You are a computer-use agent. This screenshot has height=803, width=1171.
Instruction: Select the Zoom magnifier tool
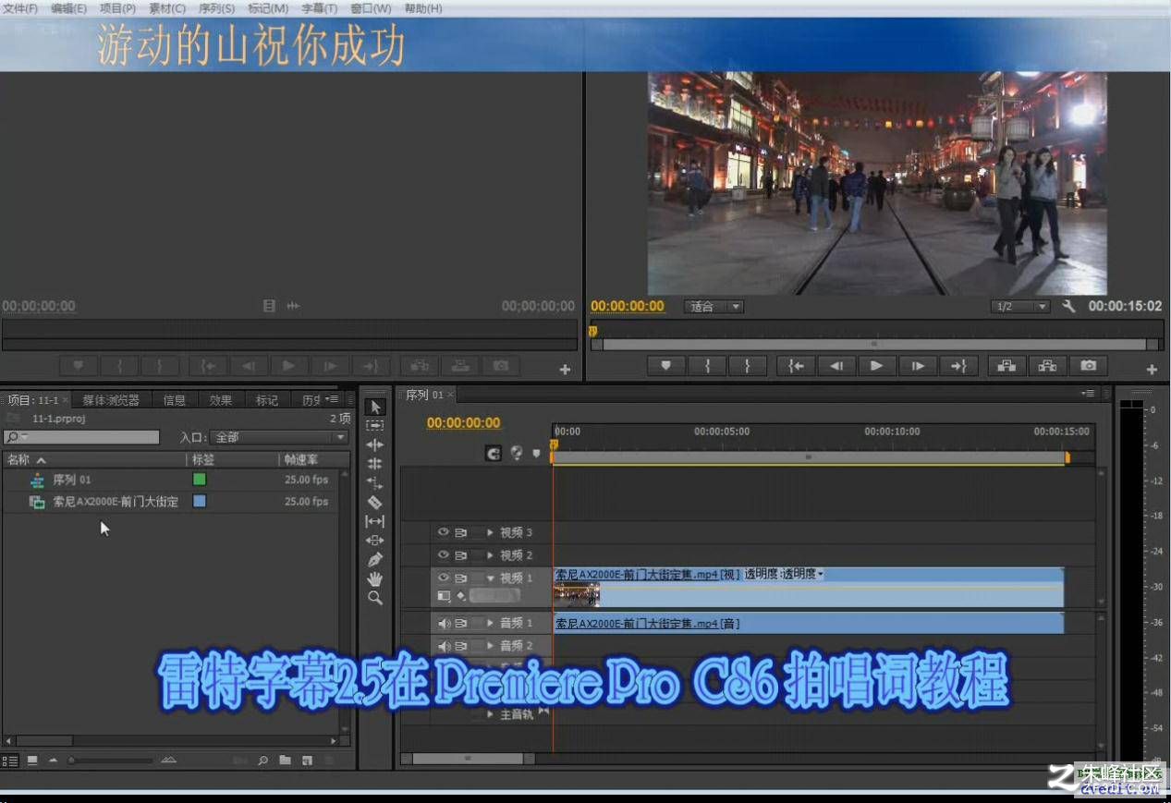coord(375,598)
